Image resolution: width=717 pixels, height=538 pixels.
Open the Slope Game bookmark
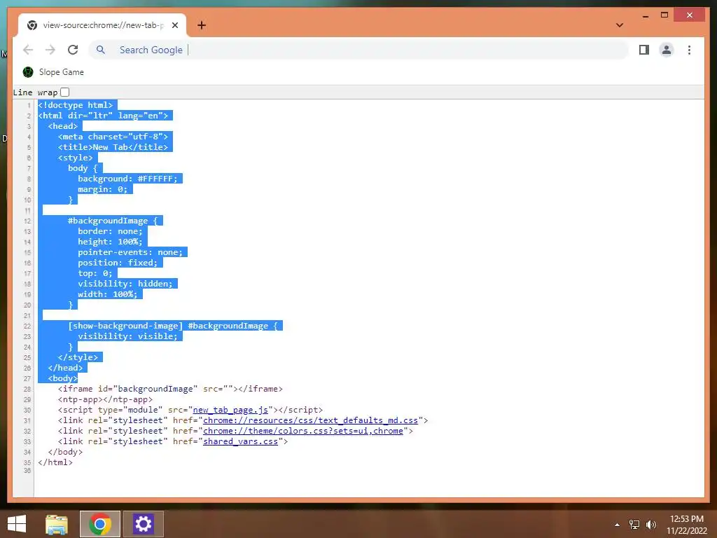point(53,72)
